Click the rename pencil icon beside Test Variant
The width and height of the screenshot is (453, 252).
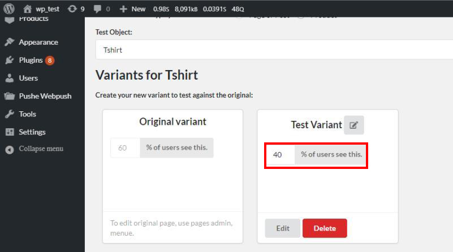[x=353, y=125]
